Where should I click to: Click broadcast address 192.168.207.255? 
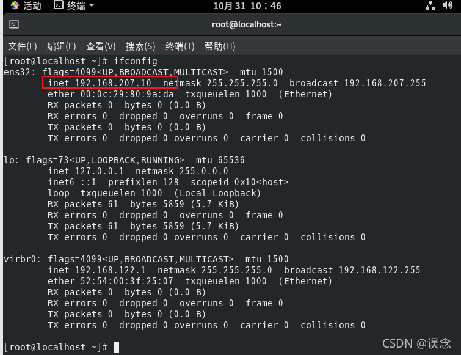[385, 83]
